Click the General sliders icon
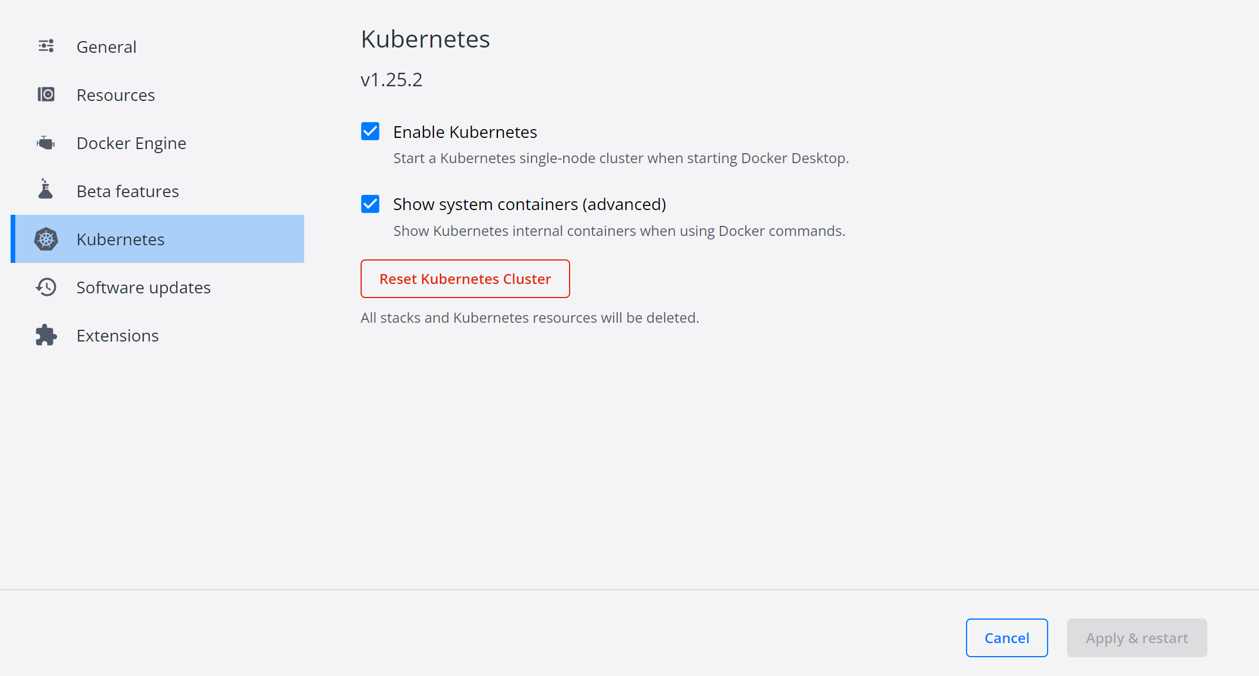This screenshot has width=1259, height=676. (x=46, y=46)
